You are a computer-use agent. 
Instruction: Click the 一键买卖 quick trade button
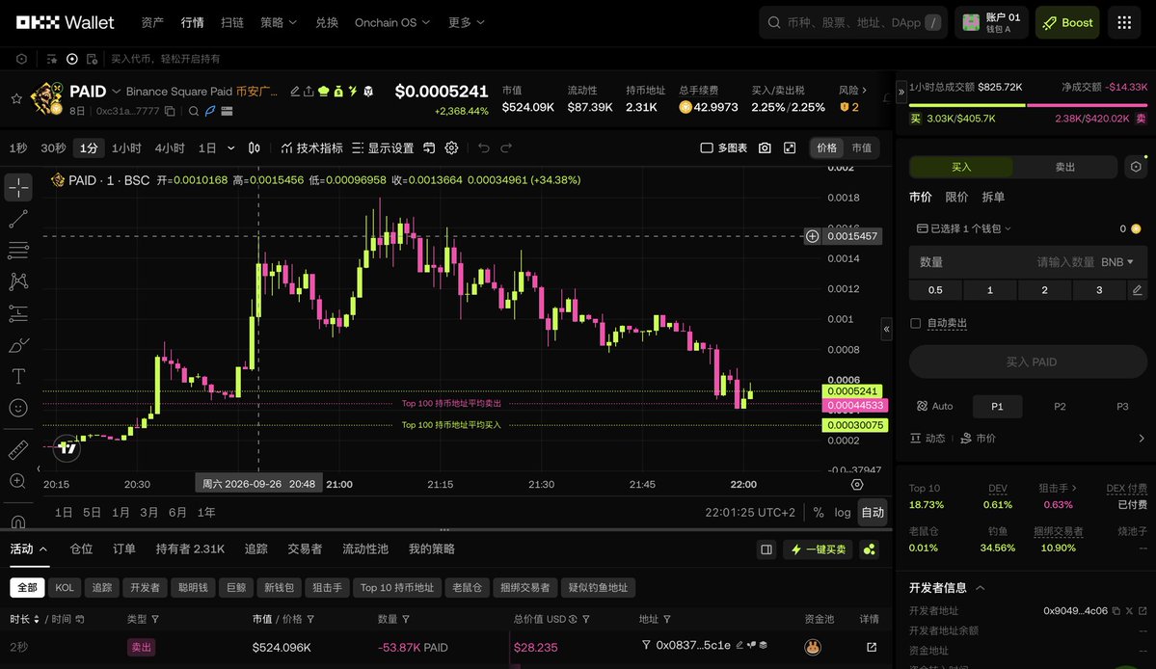819,549
